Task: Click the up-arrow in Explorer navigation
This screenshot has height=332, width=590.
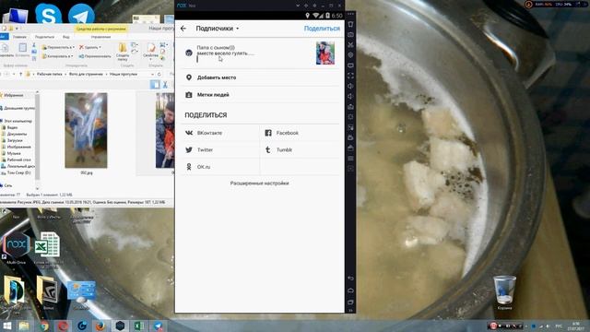Action: click(21, 74)
